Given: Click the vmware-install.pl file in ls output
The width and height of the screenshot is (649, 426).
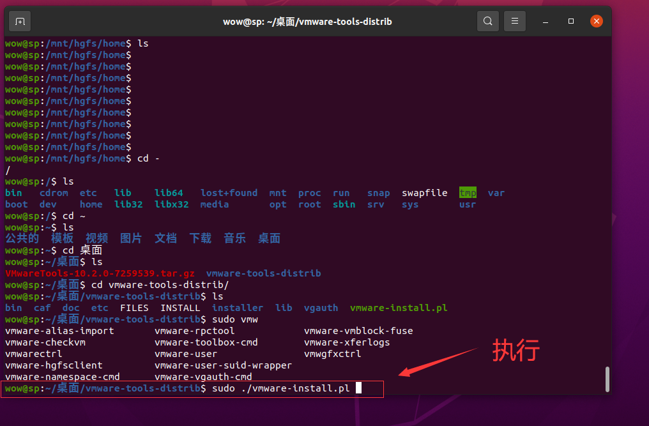Looking at the screenshot, I should pos(399,308).
